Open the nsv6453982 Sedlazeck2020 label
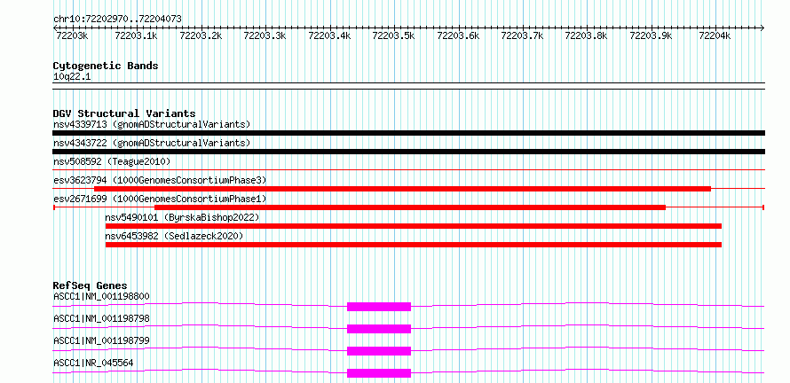 coord(174,236)
